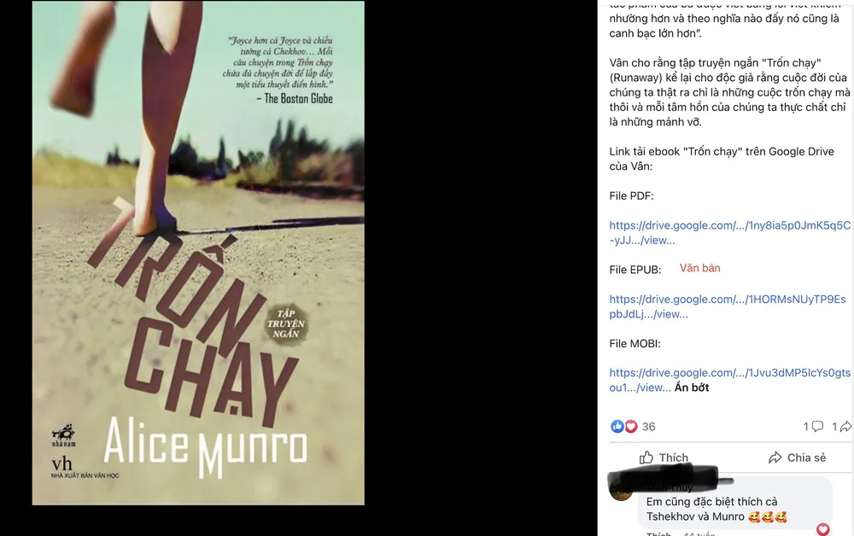The height and width of the screenshot is (536, 854).
Task: Open the comment count bubble icon
Action: pos(817,427)
